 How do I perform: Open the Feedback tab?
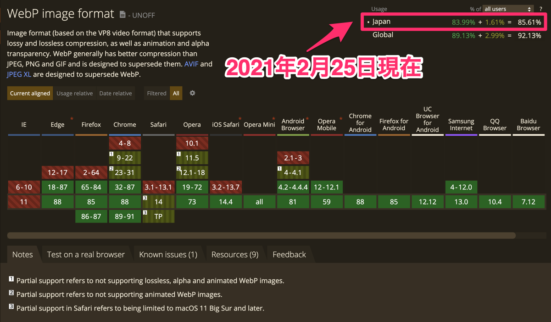click(289, 255)
